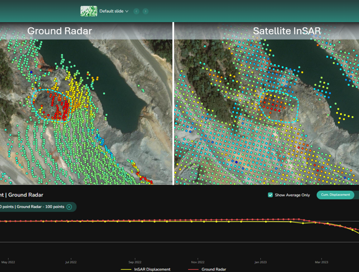Remove the Ground Radar 100 points chip
The width and height of the screenshot is (359, 272).
69,207
